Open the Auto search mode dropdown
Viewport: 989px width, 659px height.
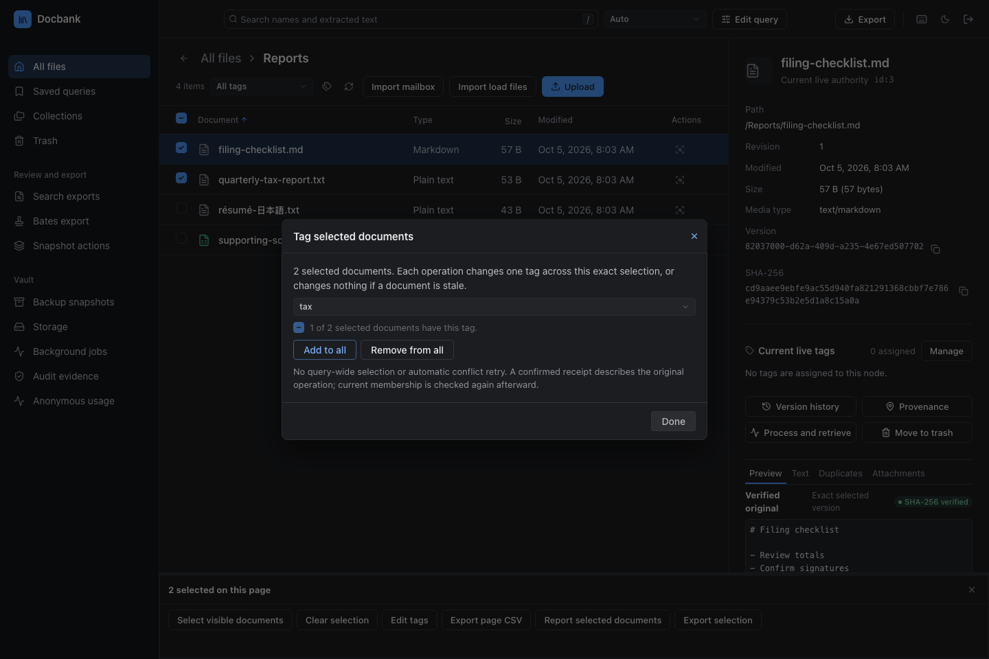pyautogui.click(x=655, y=19)
